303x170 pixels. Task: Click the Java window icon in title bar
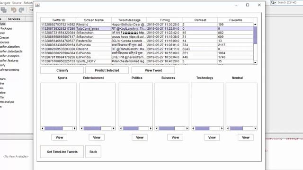pos(37,5)
